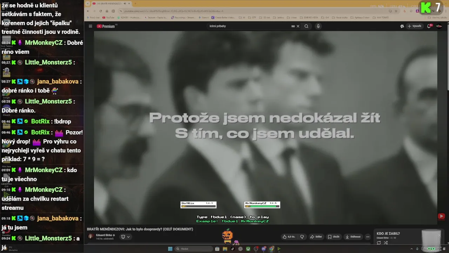Open the Xbox app in the taskbar
The image size is (449, 253).
tap(248, 249)
